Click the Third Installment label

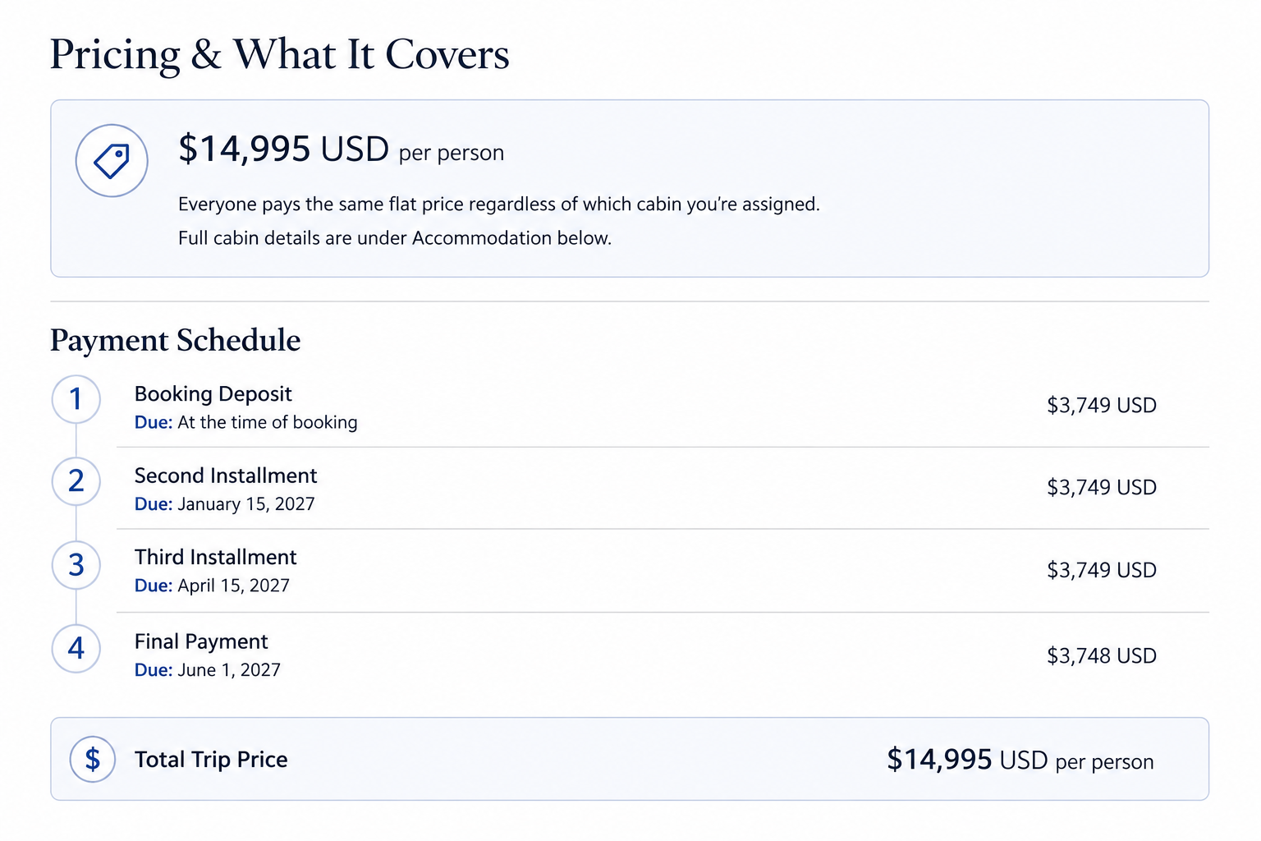point(216,557)
